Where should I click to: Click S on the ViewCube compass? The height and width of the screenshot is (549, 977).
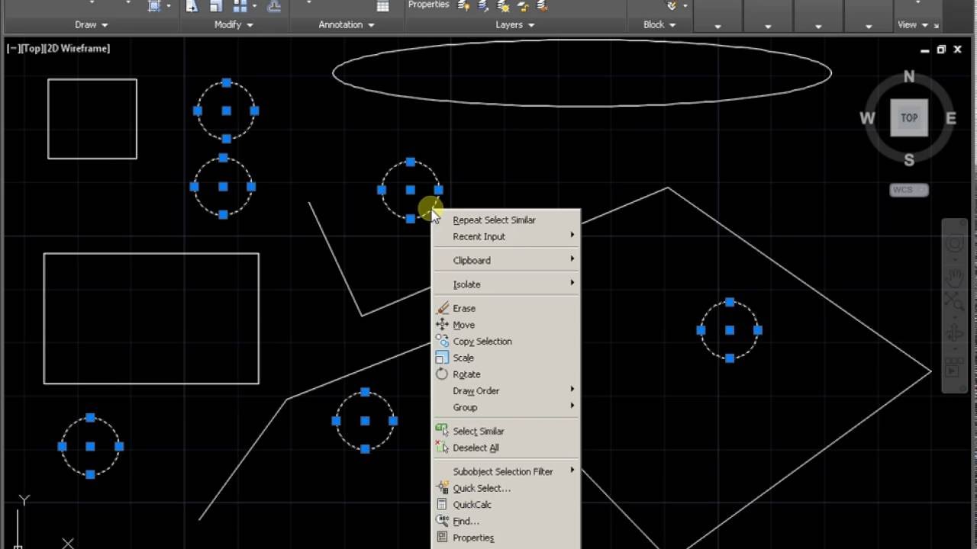(x=909, y=160)
